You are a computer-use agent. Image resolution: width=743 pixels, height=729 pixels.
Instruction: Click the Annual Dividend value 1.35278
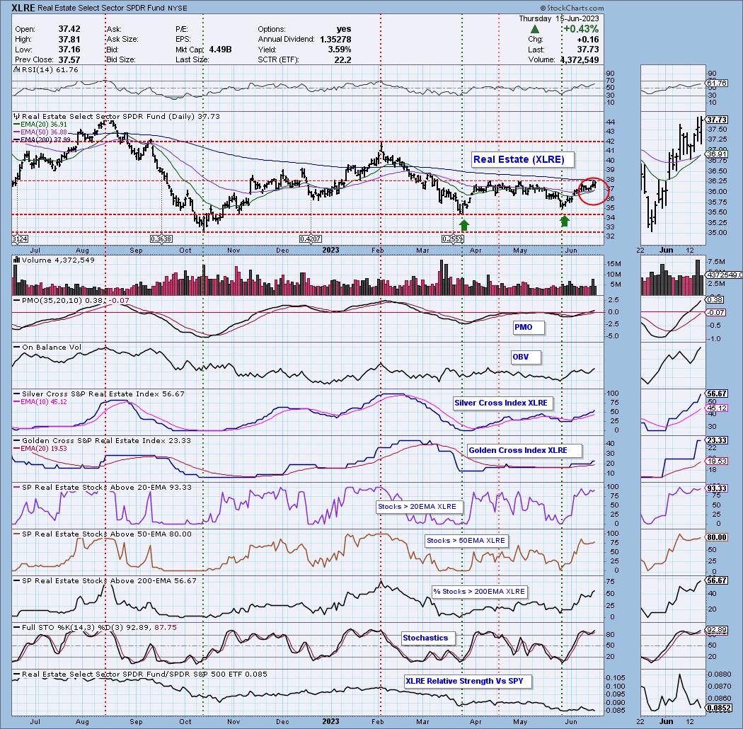pos(335,40)
